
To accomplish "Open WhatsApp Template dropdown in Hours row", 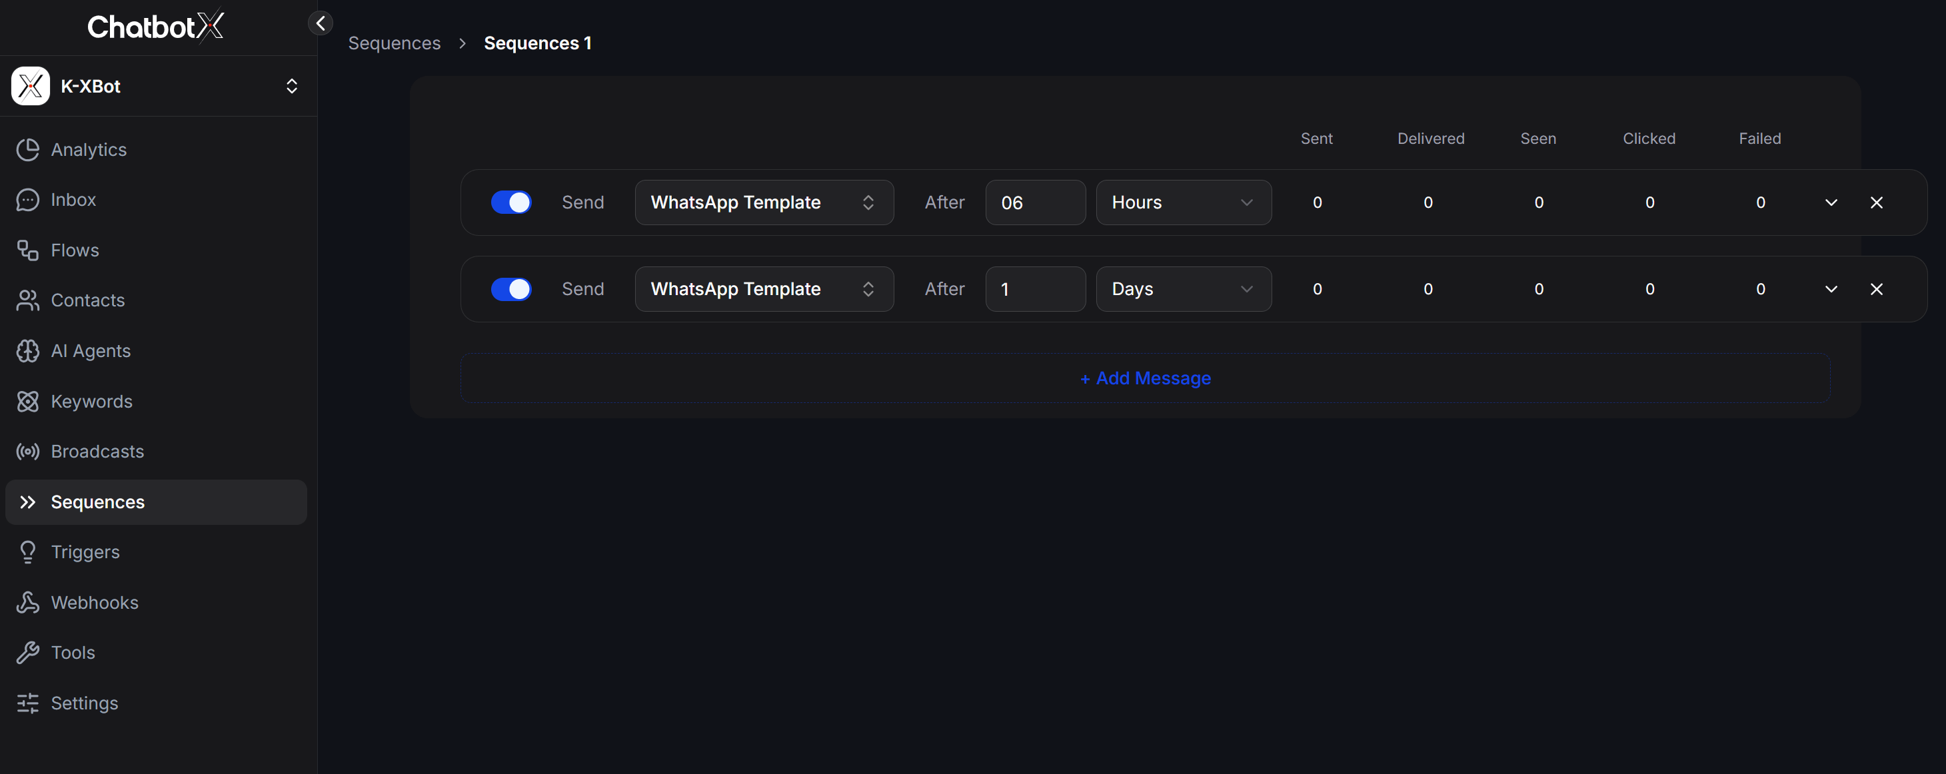I will click(x=764, y=202).
